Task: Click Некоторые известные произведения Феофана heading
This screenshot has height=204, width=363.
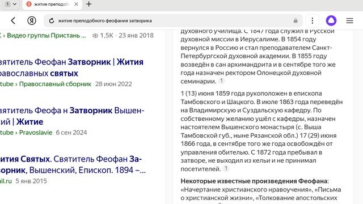Action: click(x=255, y=181)
